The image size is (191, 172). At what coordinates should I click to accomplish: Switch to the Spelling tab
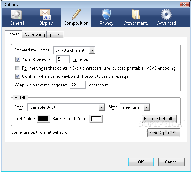55,35
